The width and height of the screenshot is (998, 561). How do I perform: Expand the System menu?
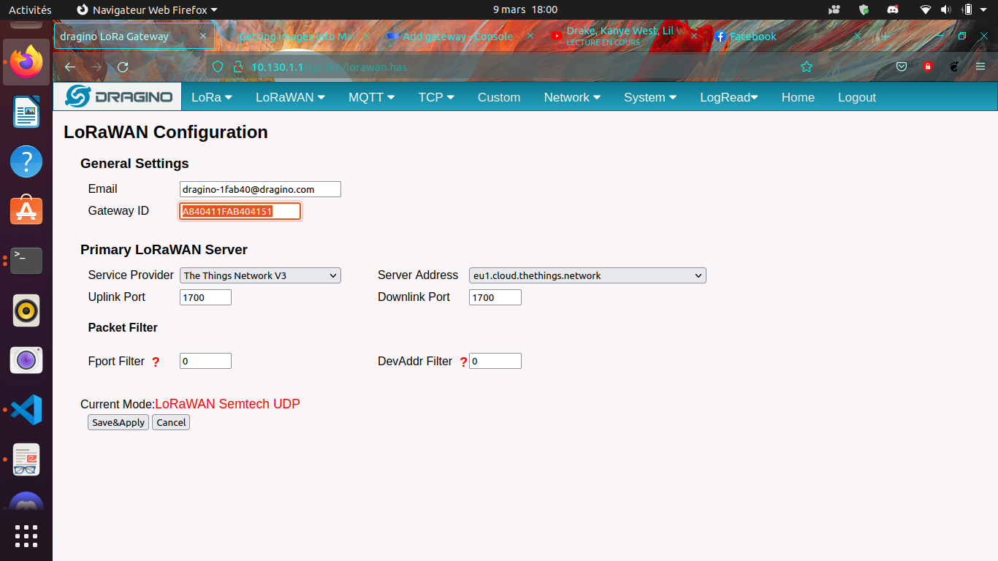click(650, 97)
